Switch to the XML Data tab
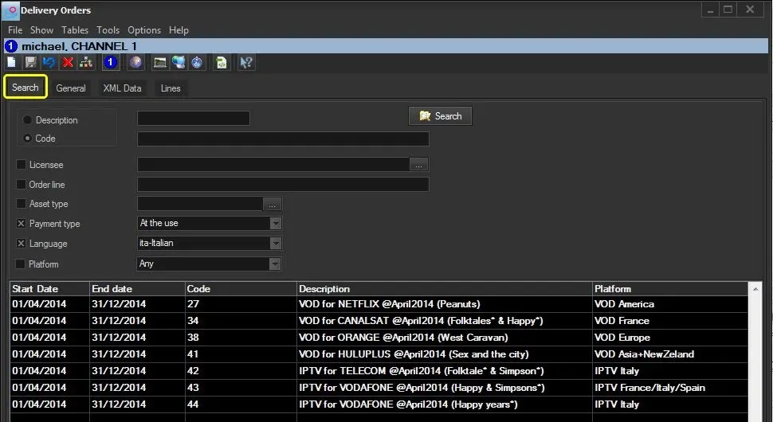Viewport: 773px width, 422px height. coord(122,88)
